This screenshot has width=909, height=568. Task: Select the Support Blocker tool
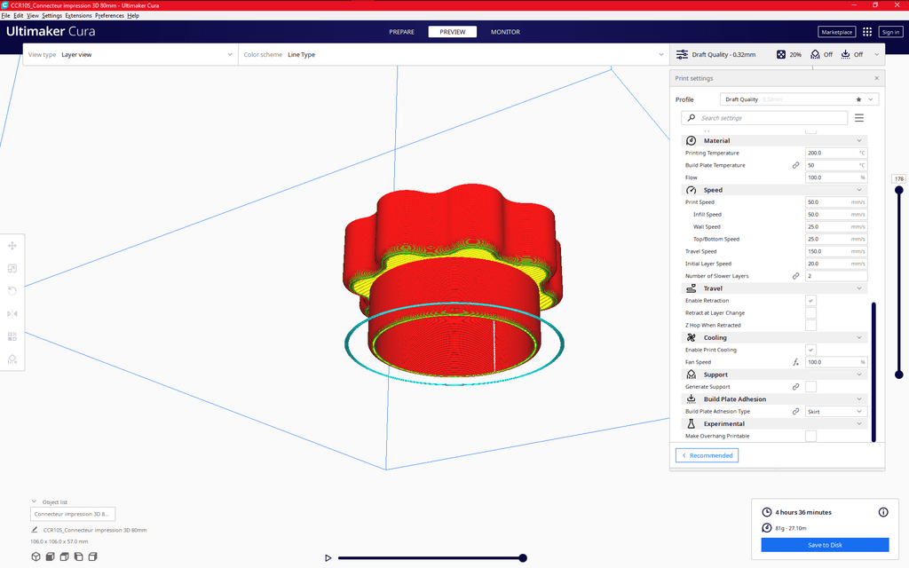[x=12, y=359]
